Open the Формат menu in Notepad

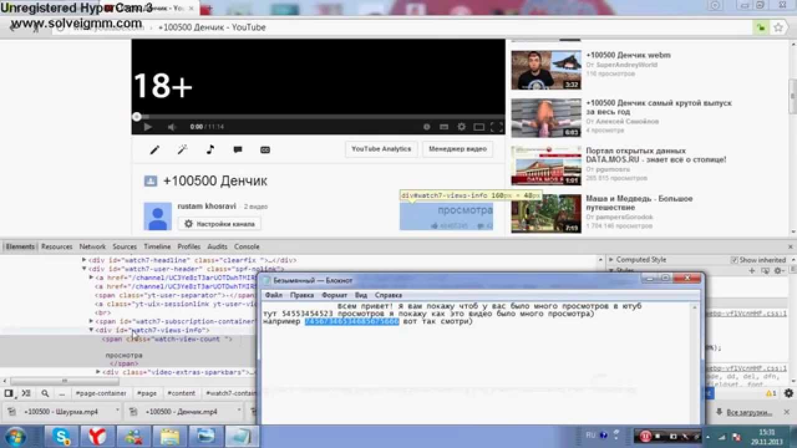click(334, 295)
